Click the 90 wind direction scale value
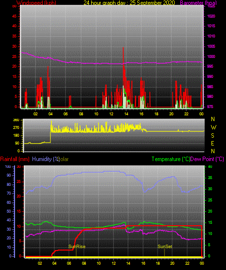Image resolution: width=226 pixels, height=270 pixels. pos(17,143)
